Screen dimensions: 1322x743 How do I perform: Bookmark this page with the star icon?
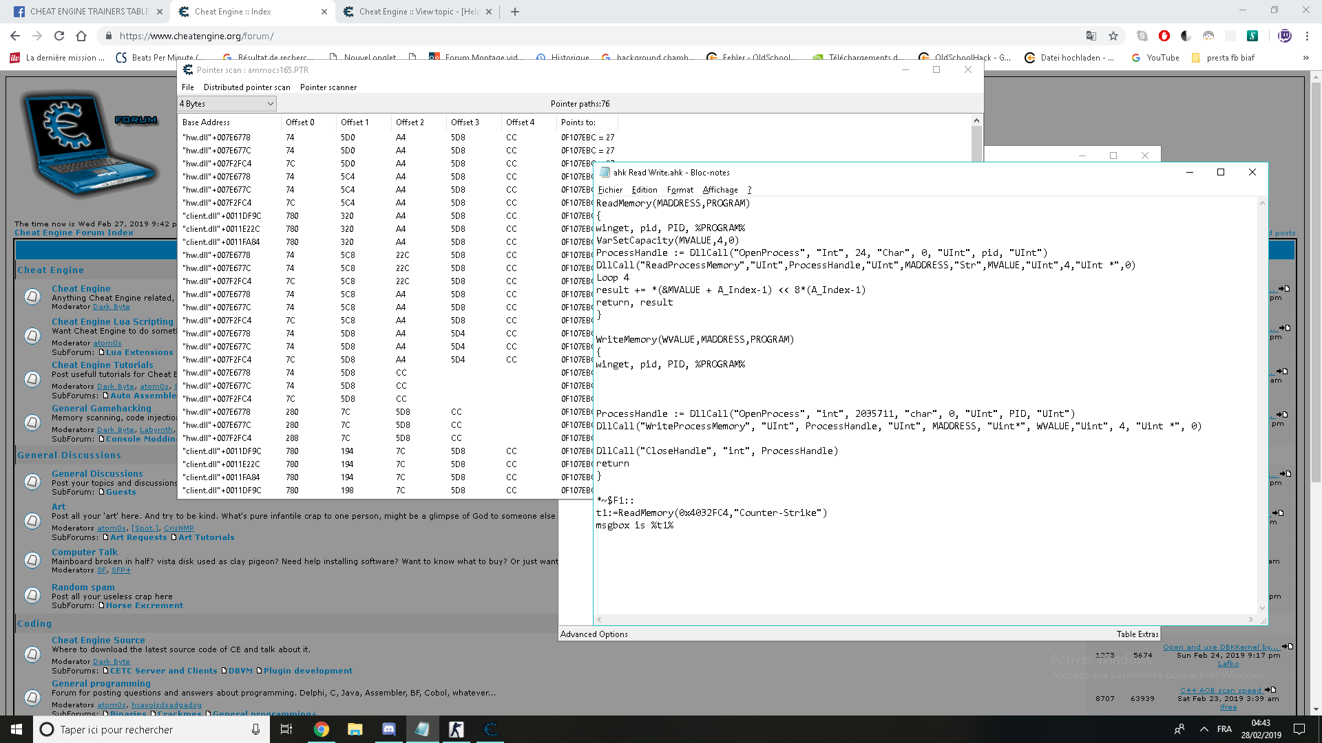click(1113, 36)
